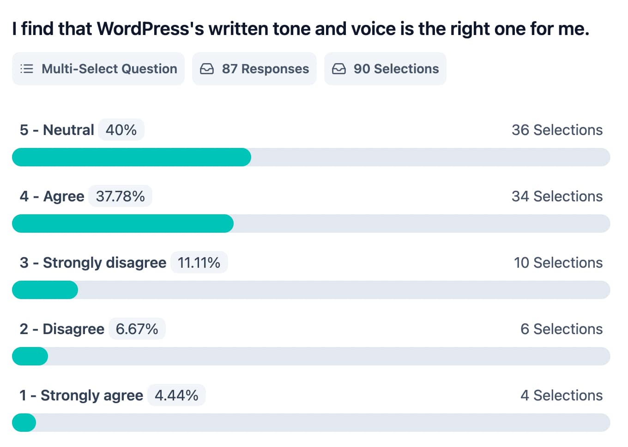Click the survey question heading text
Viewport: 628px width, 447px height.
(x=301, y=29)
